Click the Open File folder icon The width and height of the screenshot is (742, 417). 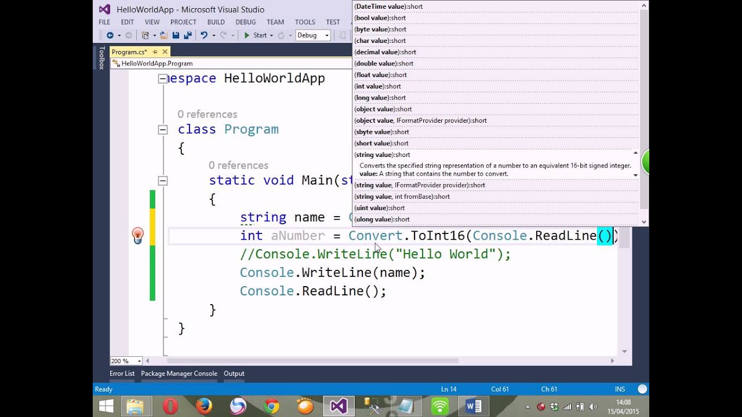164,35
